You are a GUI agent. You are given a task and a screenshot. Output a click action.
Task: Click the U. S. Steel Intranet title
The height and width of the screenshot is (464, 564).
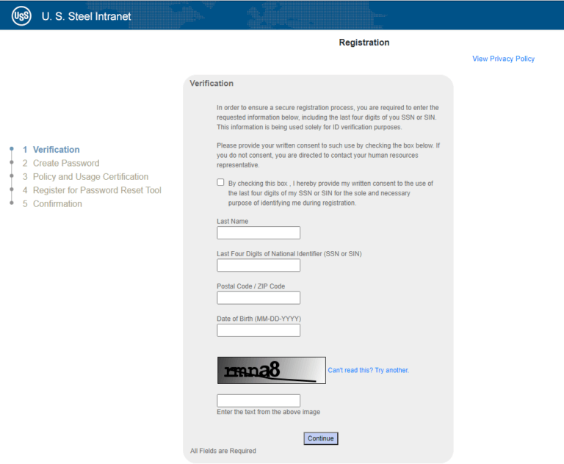point(86,16)
